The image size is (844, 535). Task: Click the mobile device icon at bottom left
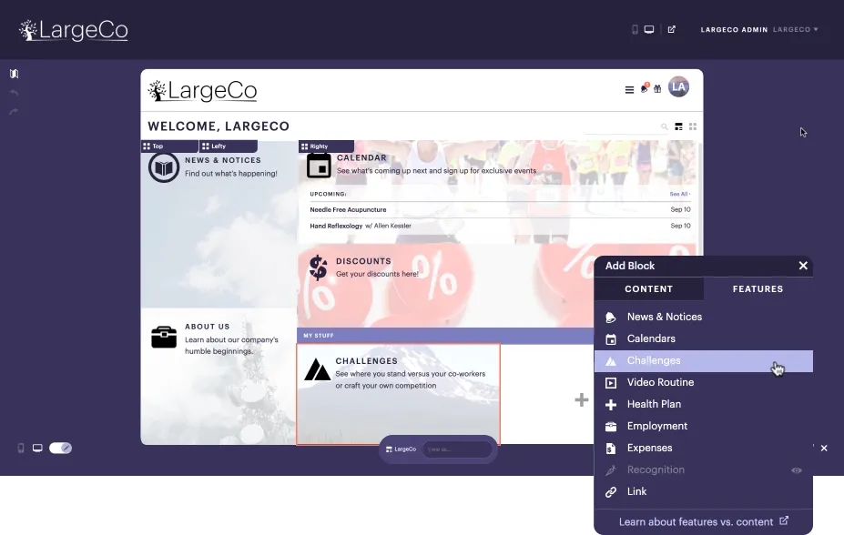[21, 448]
